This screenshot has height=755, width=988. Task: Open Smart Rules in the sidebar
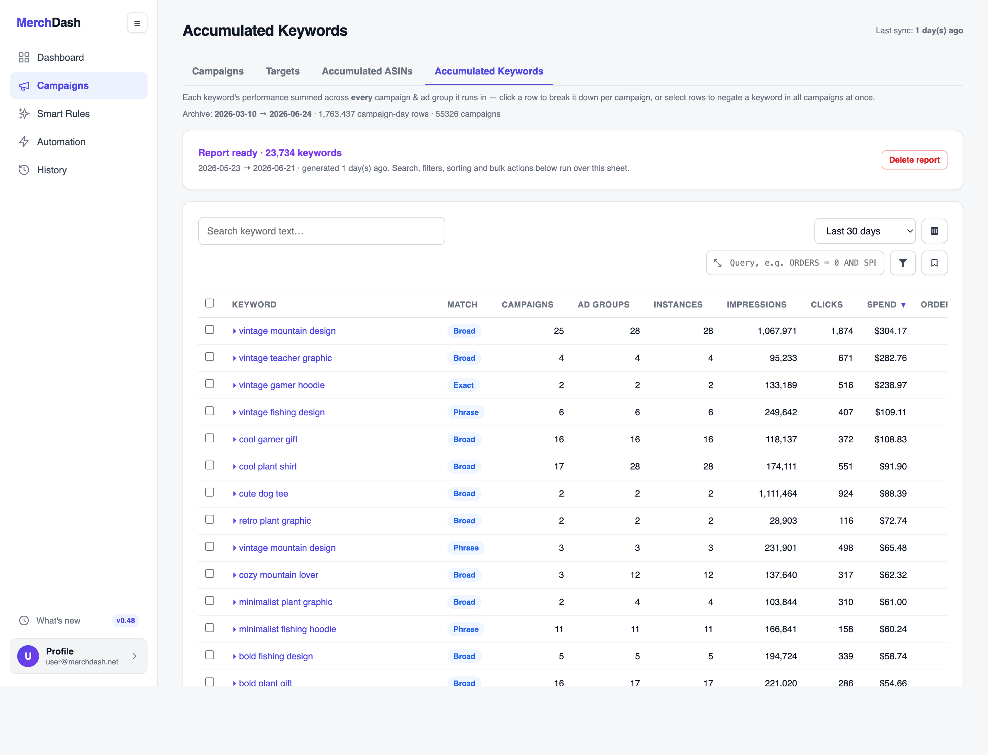click(78, 114)
